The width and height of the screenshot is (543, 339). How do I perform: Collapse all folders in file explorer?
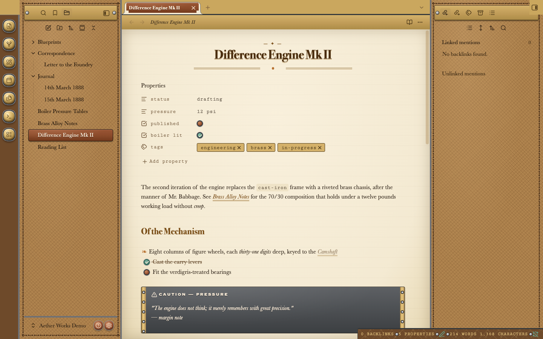[x=94, y=28]
